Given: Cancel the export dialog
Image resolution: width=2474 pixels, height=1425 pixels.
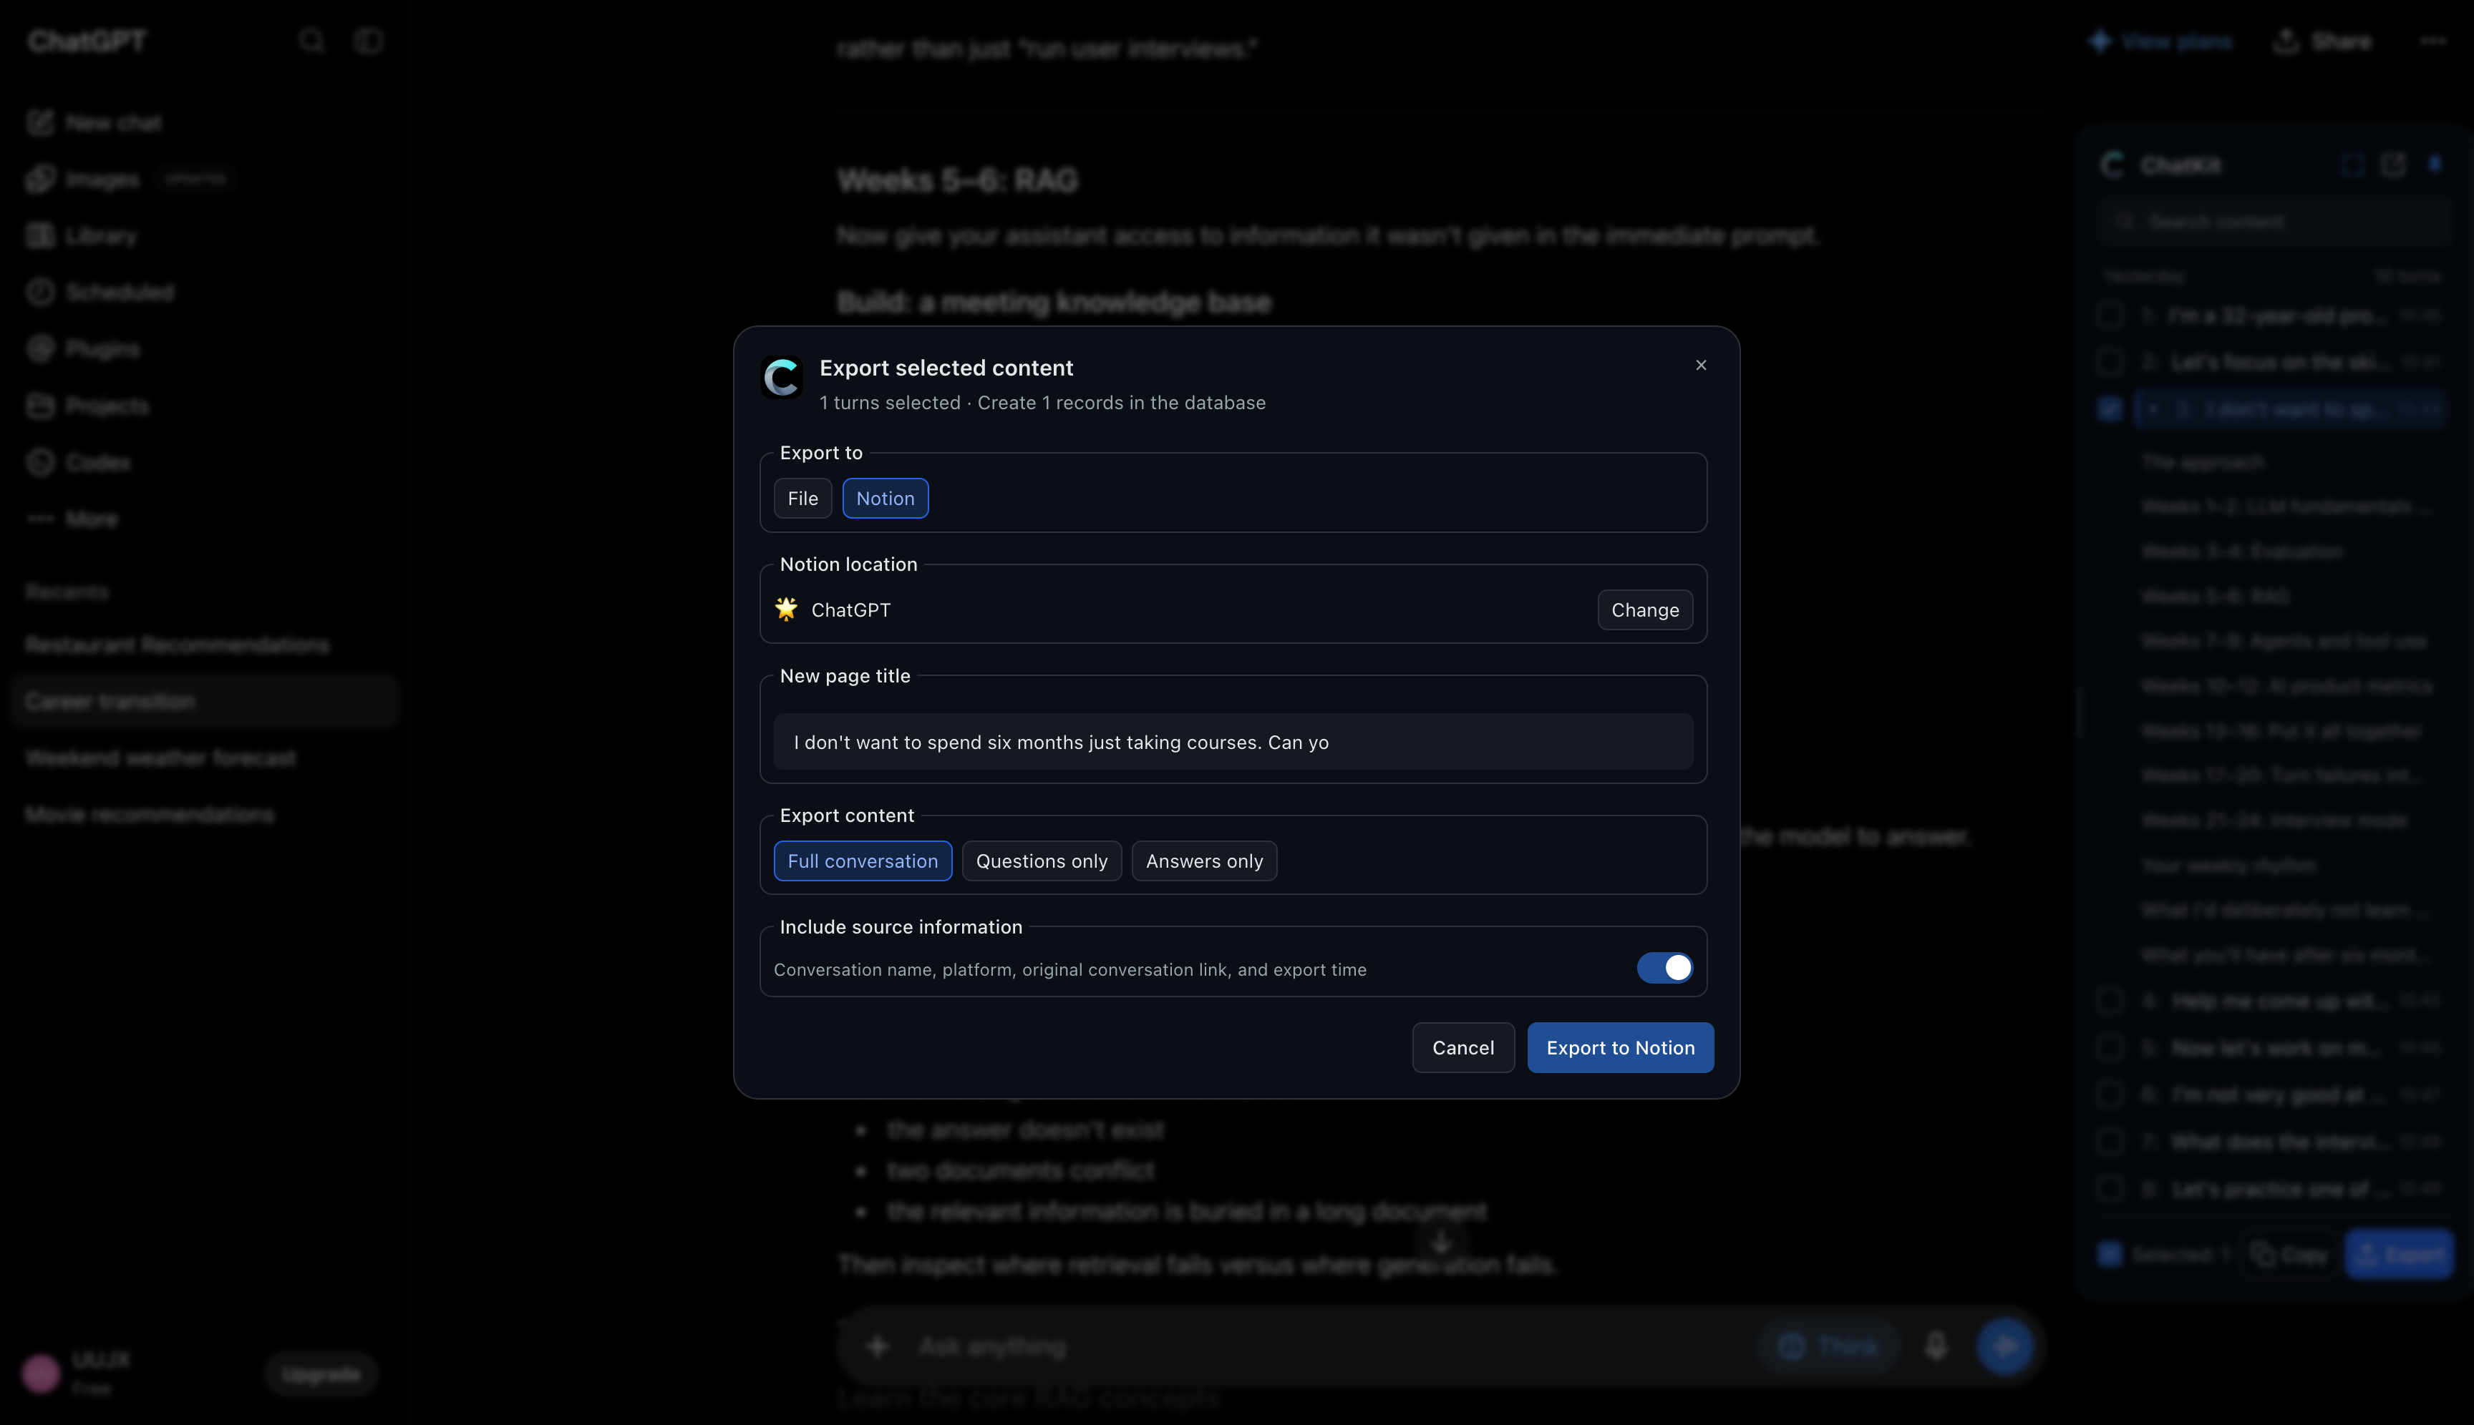Looking at the screenshot, I should [1463, 1047].
